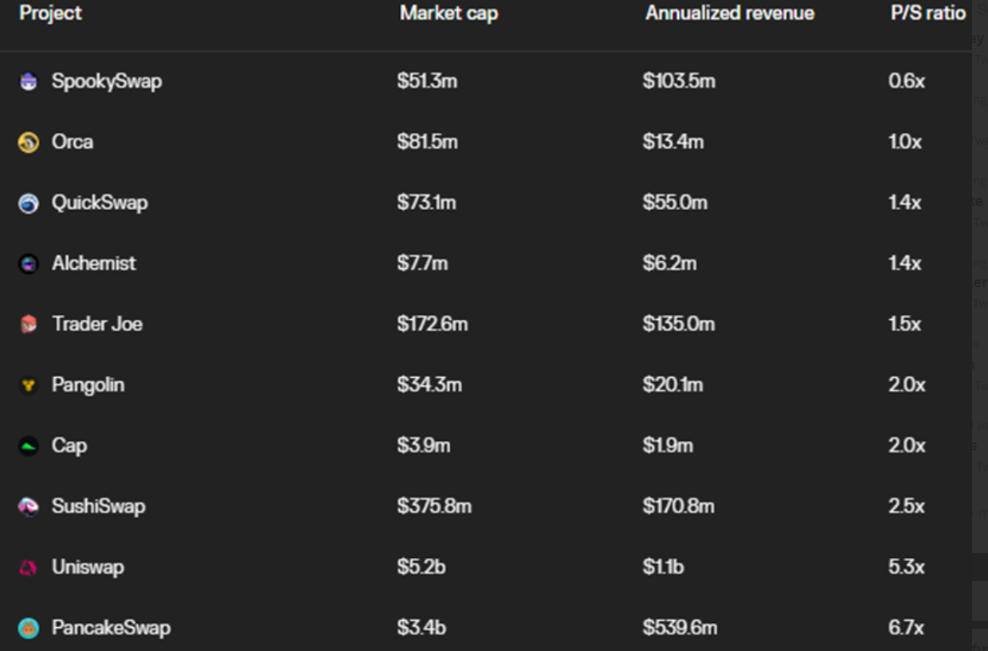Click SushiSwap's $375.8m market cap value
The image size is (988, 651).
(x=434, y=506)
